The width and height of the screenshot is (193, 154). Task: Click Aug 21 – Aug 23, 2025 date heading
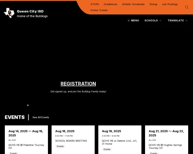(166, 133)
